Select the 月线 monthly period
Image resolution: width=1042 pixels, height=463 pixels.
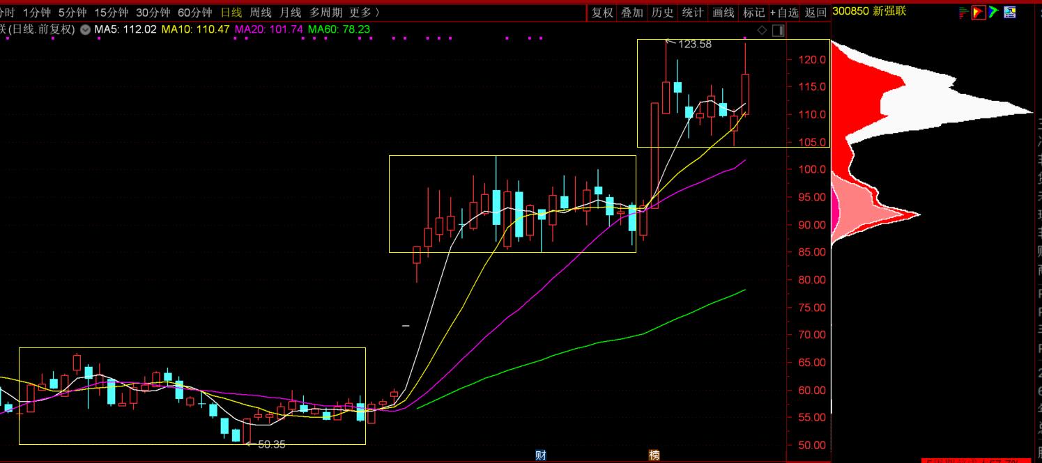point(290,13)
